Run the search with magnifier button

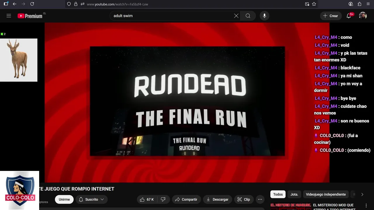click(248, 16)
